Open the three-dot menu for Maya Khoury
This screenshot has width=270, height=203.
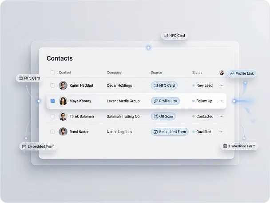(x=222, y=101)
